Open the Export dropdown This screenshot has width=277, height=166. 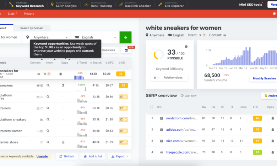(x=120, y=156)
